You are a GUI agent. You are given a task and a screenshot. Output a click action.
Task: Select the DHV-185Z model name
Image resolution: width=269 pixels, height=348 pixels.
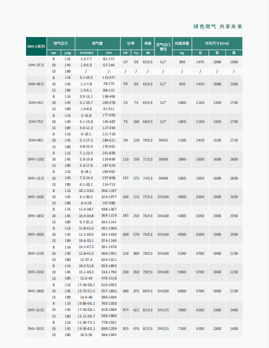pyautogui.click(x=36, y=216)
